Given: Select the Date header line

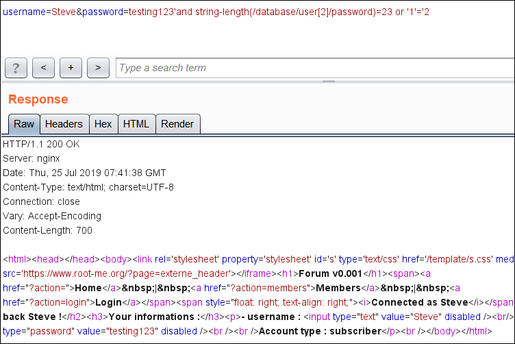Looking at the screenshot, I should point(84,173).
